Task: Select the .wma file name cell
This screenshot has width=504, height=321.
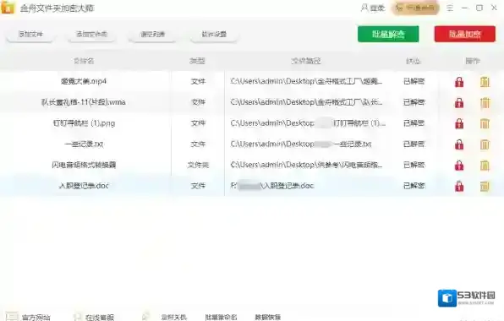Action: coord(84,102)
